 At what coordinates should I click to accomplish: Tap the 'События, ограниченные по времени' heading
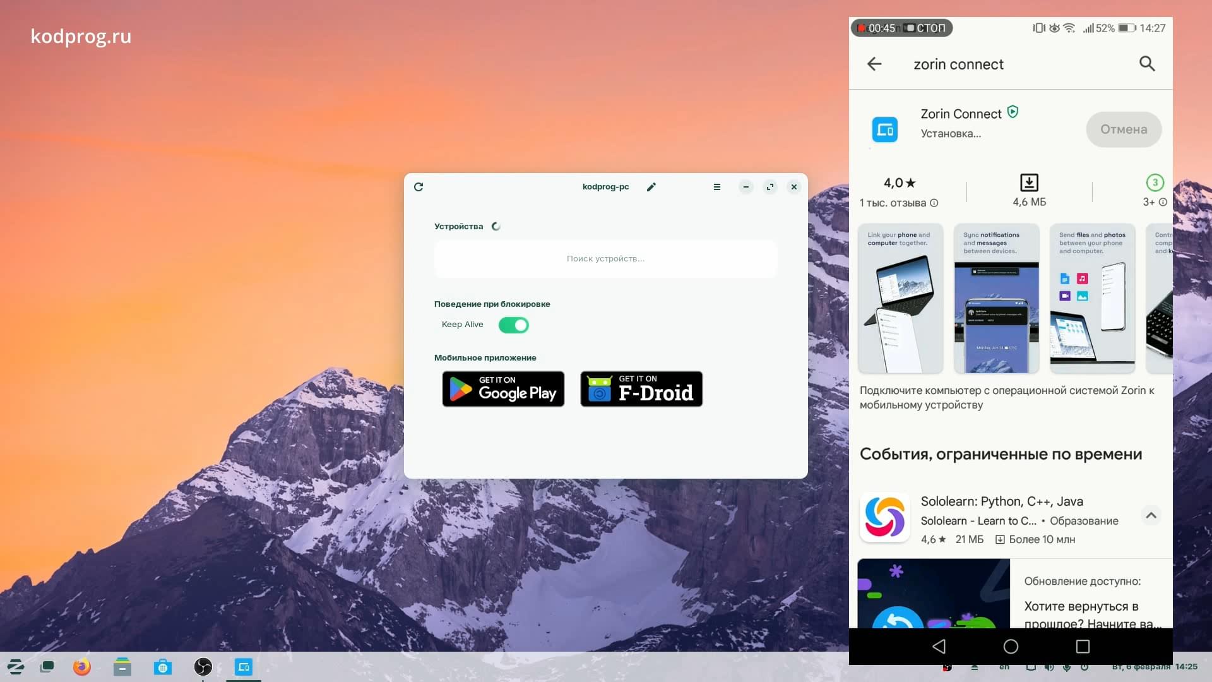point(1001,454)
